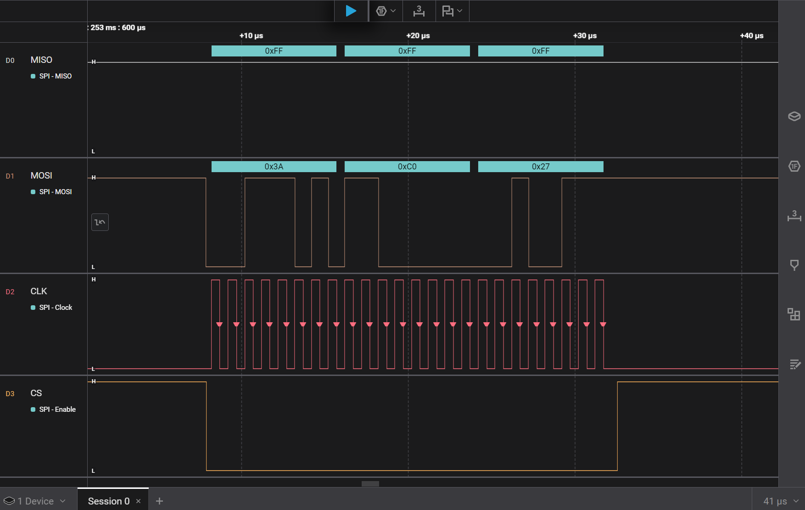This screenshot has width=805, height=510.
Task: Switch to the Session 0 tab
Action: click(109, 501)
